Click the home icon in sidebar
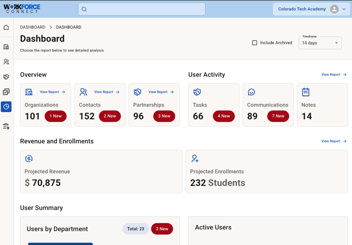 [x=6, y=27]
